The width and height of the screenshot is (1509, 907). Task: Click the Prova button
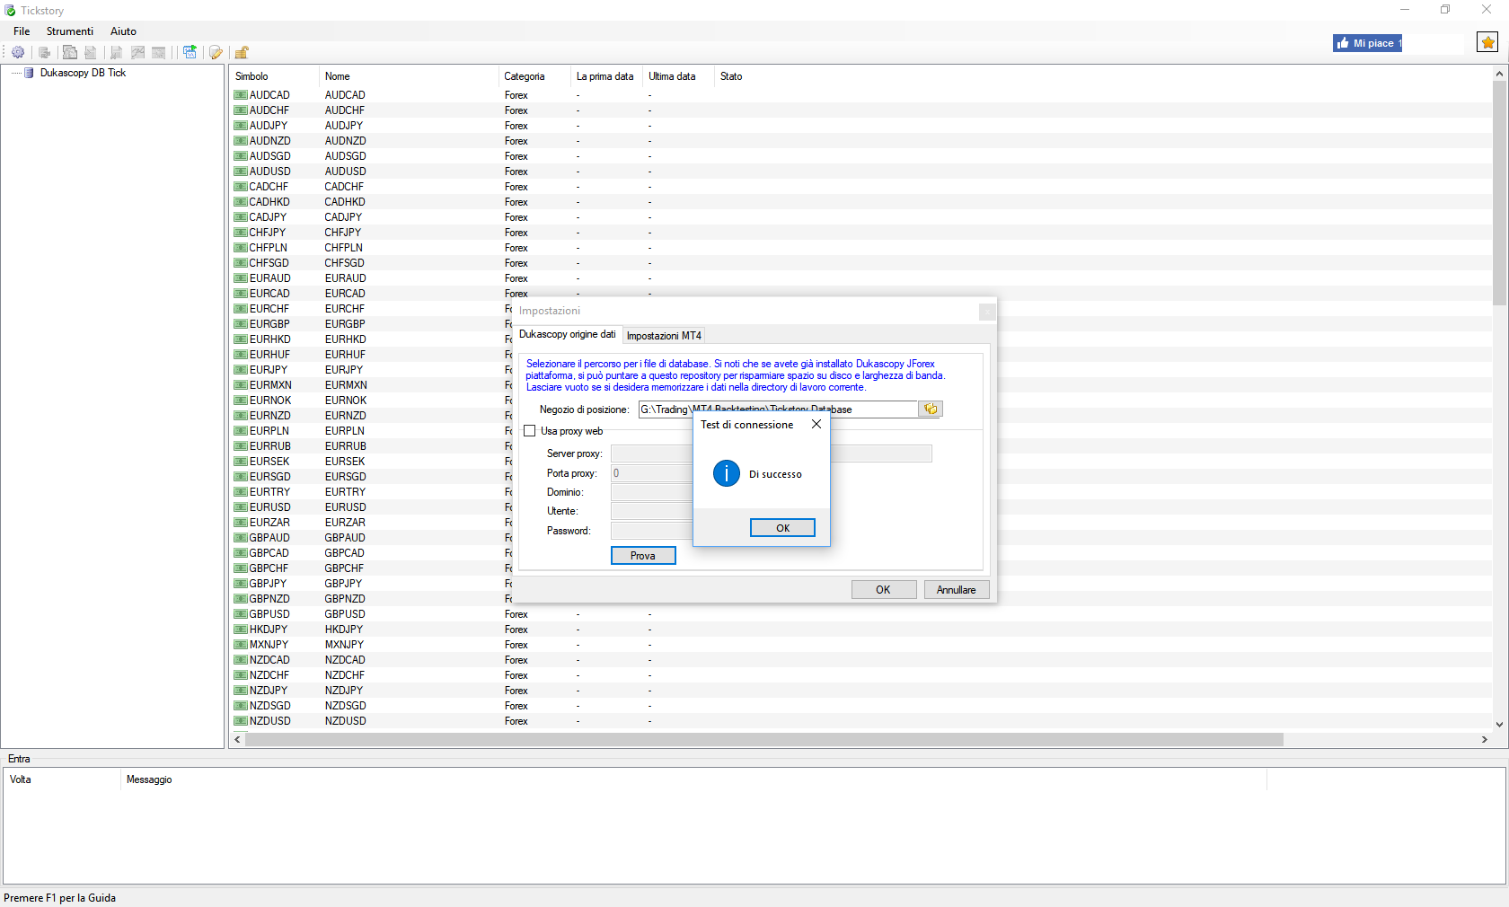(x=643, y=556)
